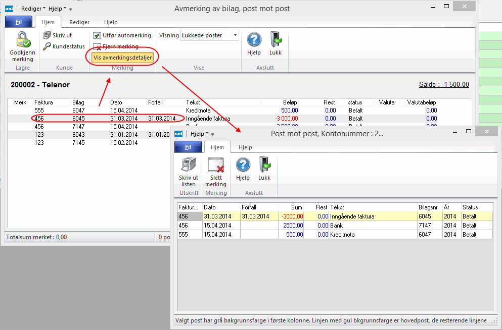This screenshot has height=330, width=502.
Task: Click the Lukk icon in the Post mot post window
Action: coord(264,165)
